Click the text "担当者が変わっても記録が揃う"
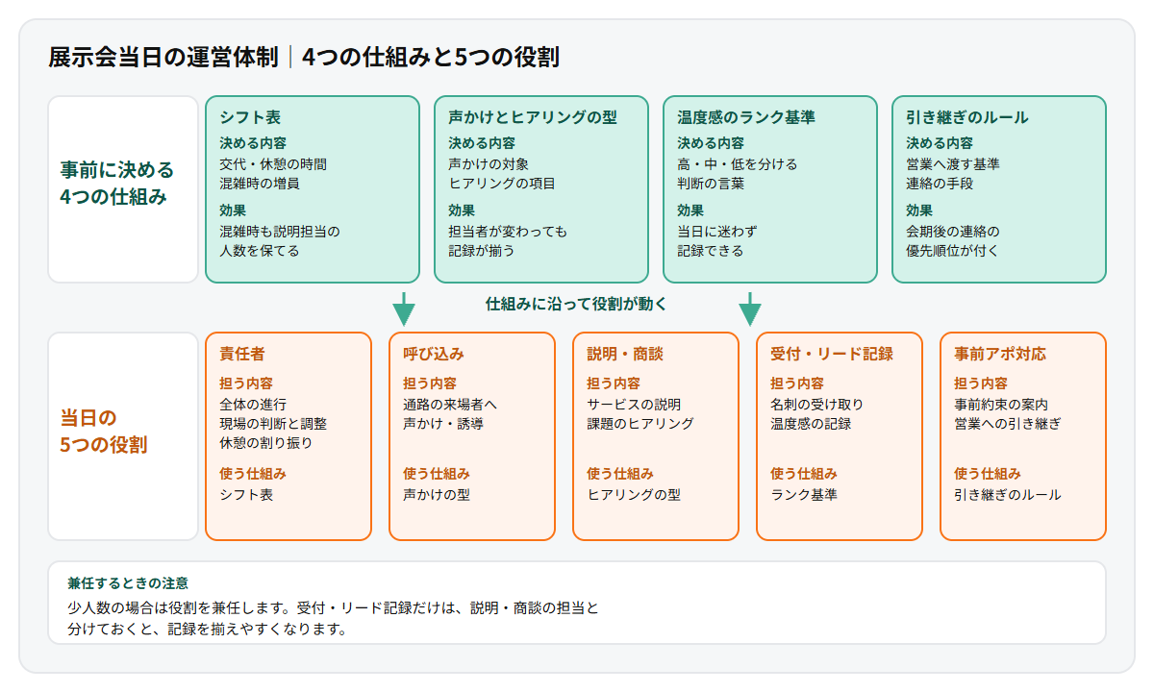Screen dimensions: 1154x692 click(x=508, y=241)
